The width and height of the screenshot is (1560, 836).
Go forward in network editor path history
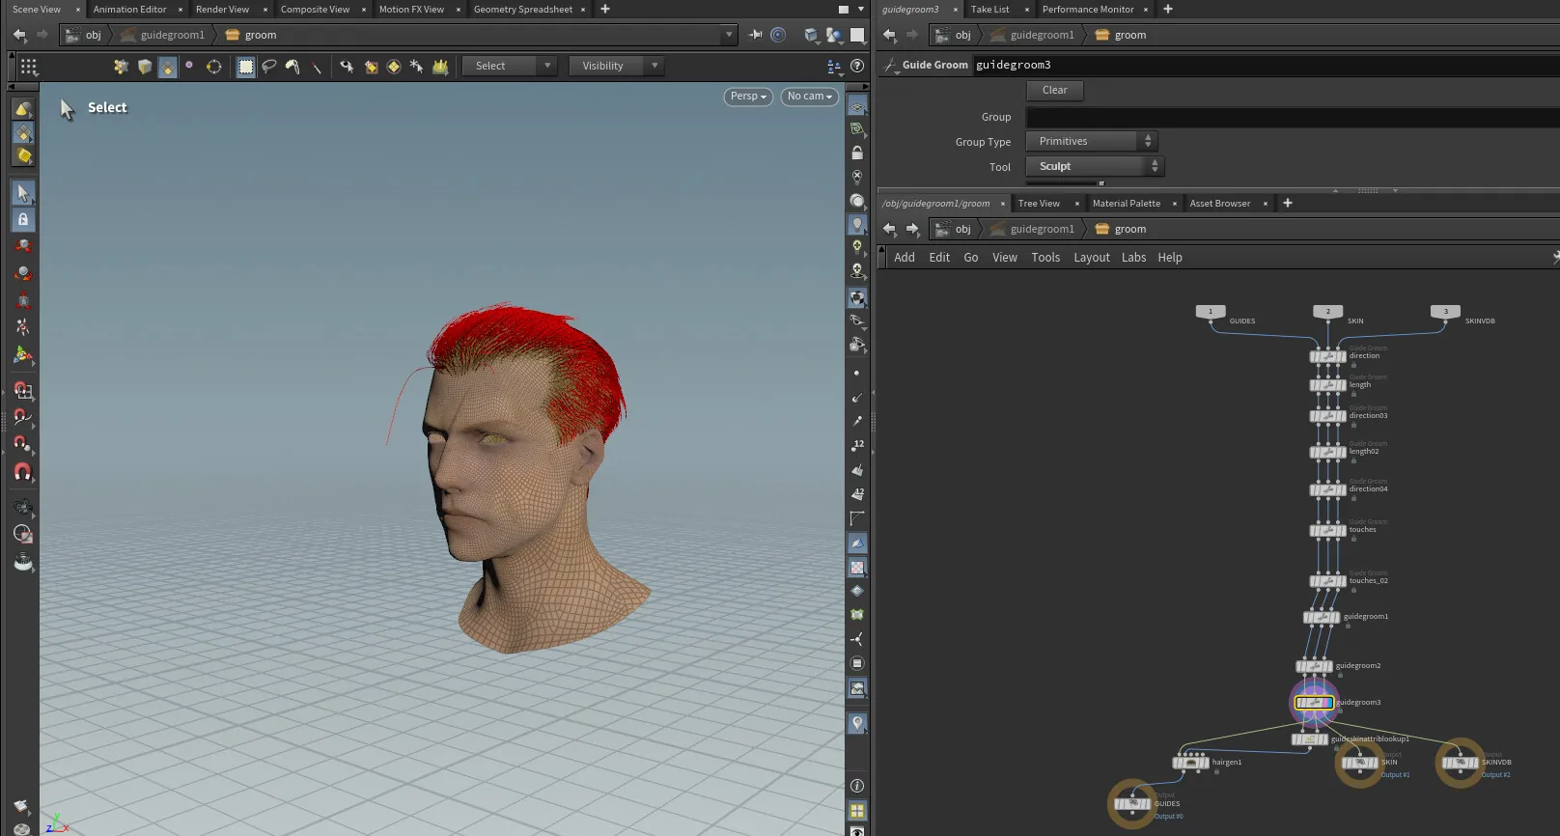912,229
